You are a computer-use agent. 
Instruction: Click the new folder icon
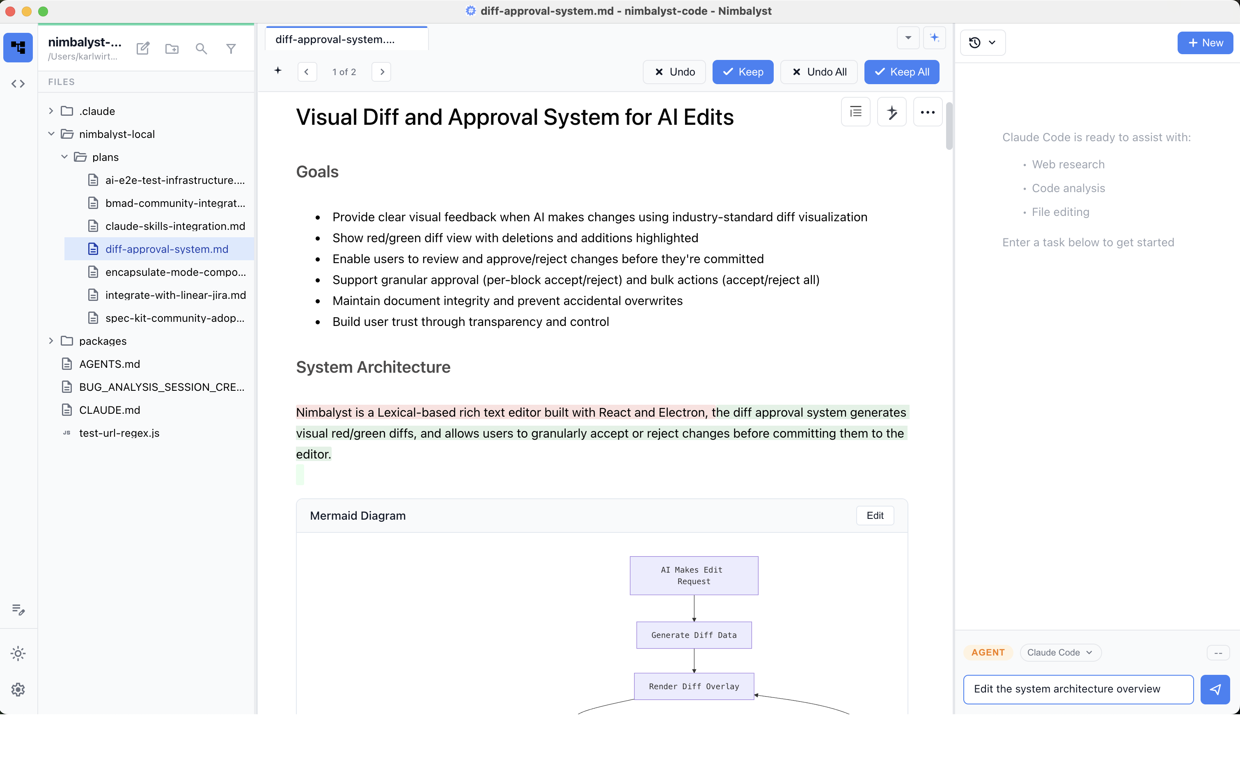(x=172, y=49)
